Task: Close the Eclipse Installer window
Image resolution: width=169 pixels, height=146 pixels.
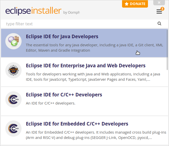Action: [x=159, y=3]
